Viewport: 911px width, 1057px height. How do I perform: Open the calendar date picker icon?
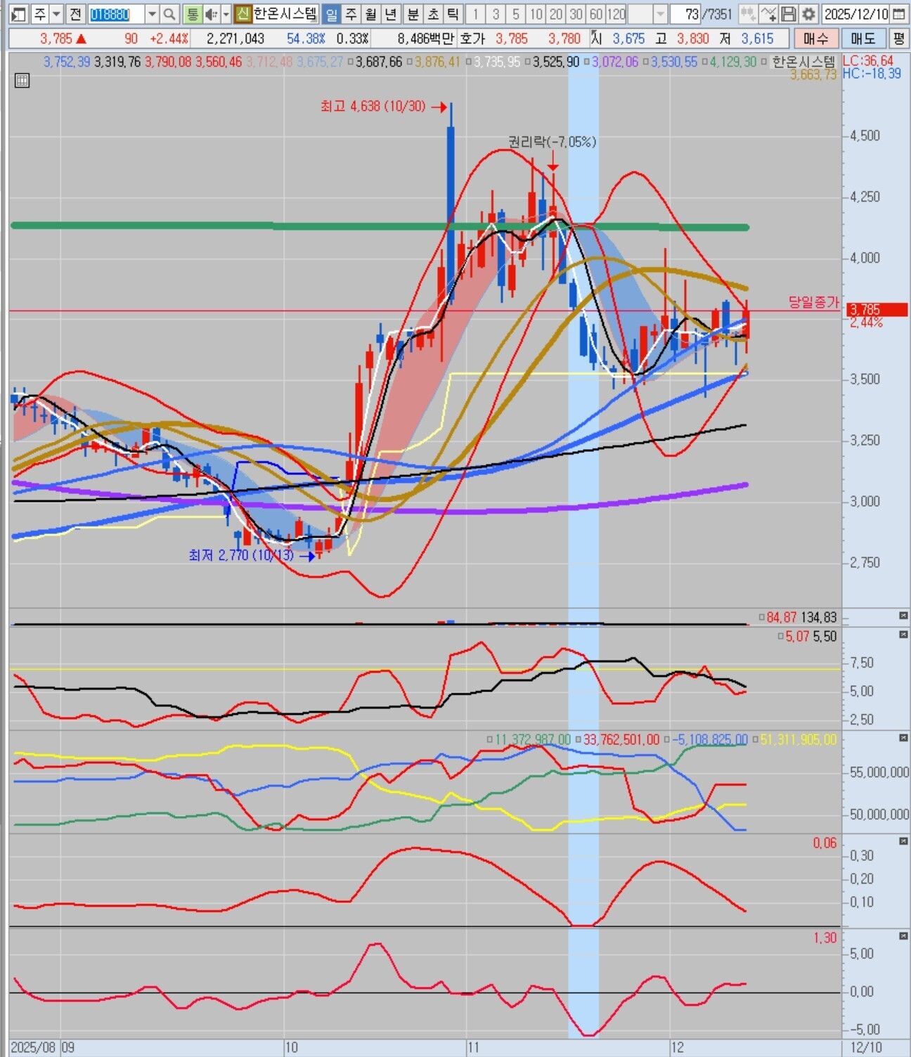click(898, 13)
